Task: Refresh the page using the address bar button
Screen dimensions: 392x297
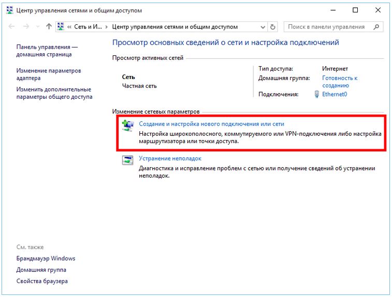Action: click(x=273, y=27)
